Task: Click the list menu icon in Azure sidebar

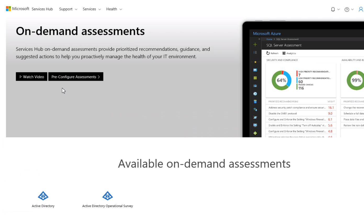Action: click(x=255, y=53)
